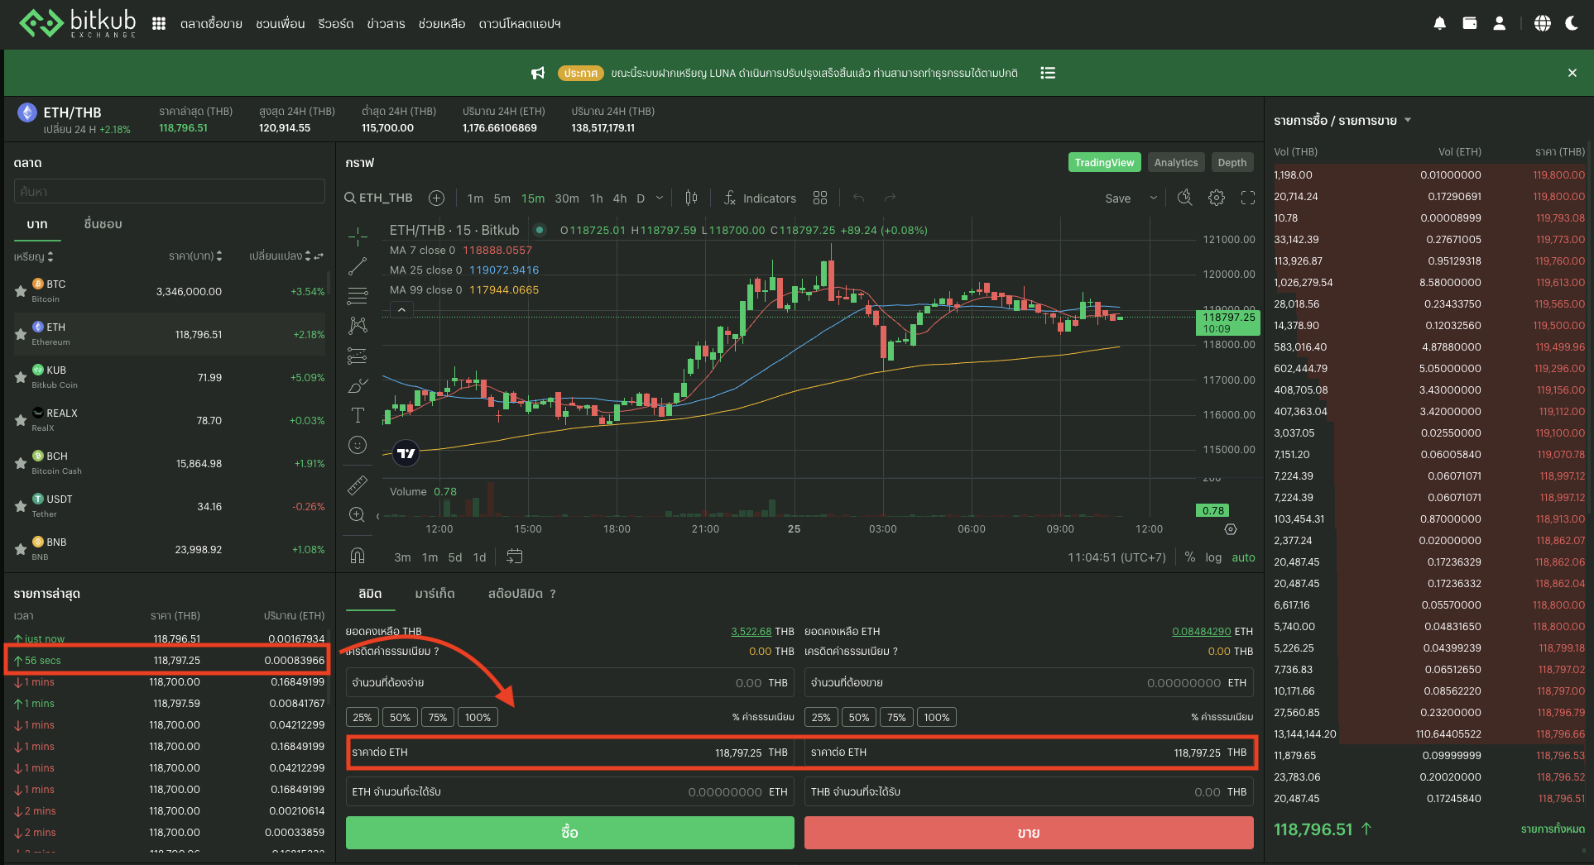The height and width of the screenshot is (865, 1594).
Task: Select the Fibonacci retracement tool
Action: [x=358, y=296]
